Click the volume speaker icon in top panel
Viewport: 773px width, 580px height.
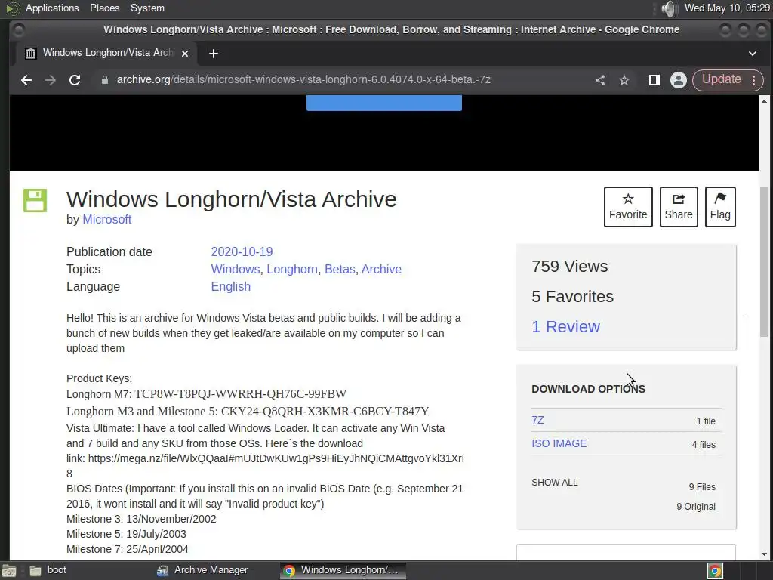point(669,8)
